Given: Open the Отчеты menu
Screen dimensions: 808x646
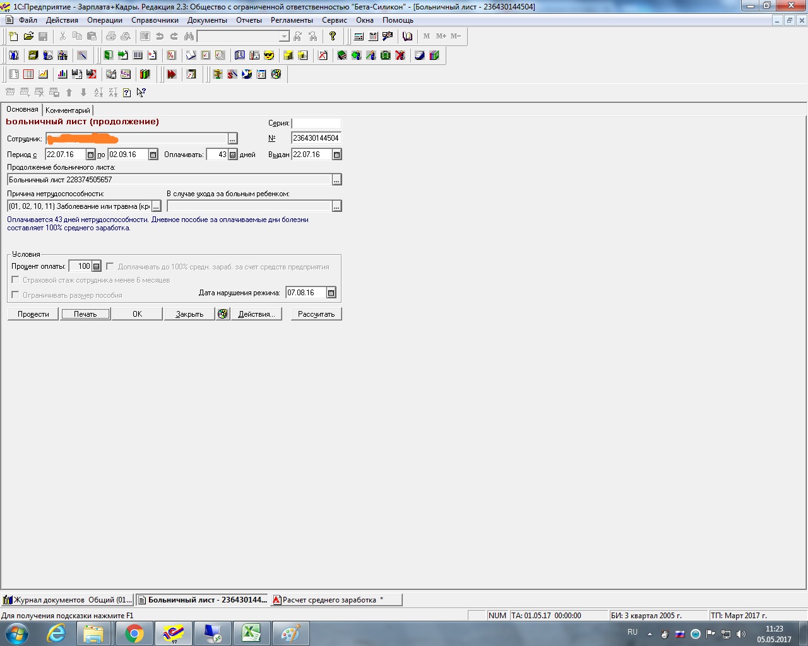Looking at the screenshot, I should (249, 20).
